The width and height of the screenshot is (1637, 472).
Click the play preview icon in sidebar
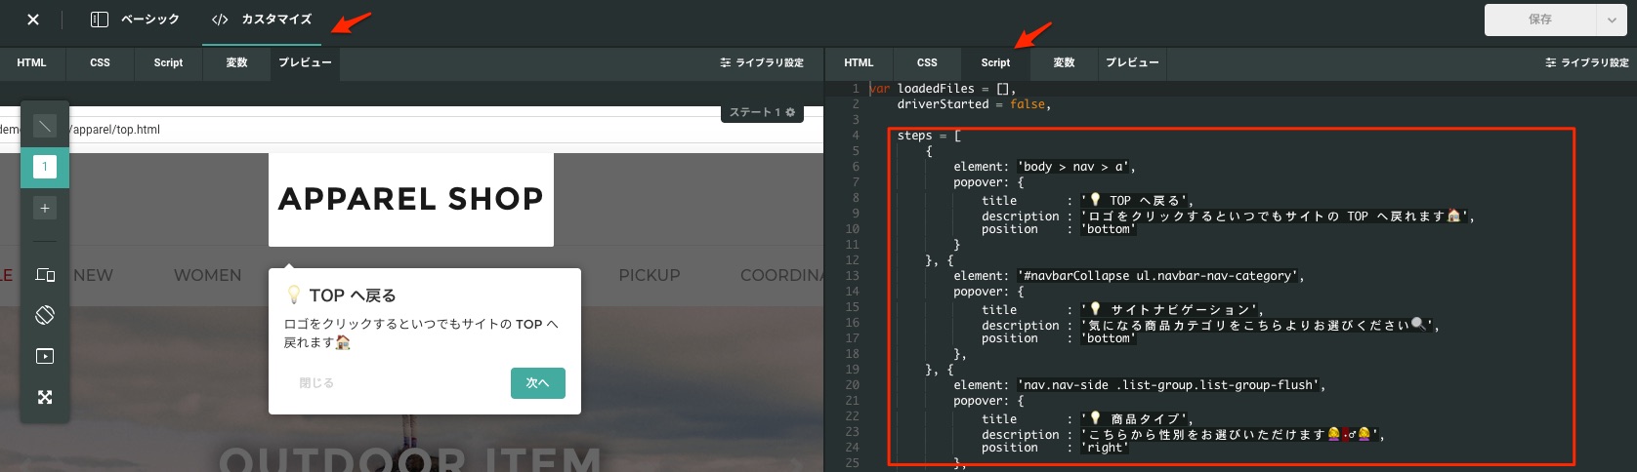pyautogui.click(x=45, y=356)
